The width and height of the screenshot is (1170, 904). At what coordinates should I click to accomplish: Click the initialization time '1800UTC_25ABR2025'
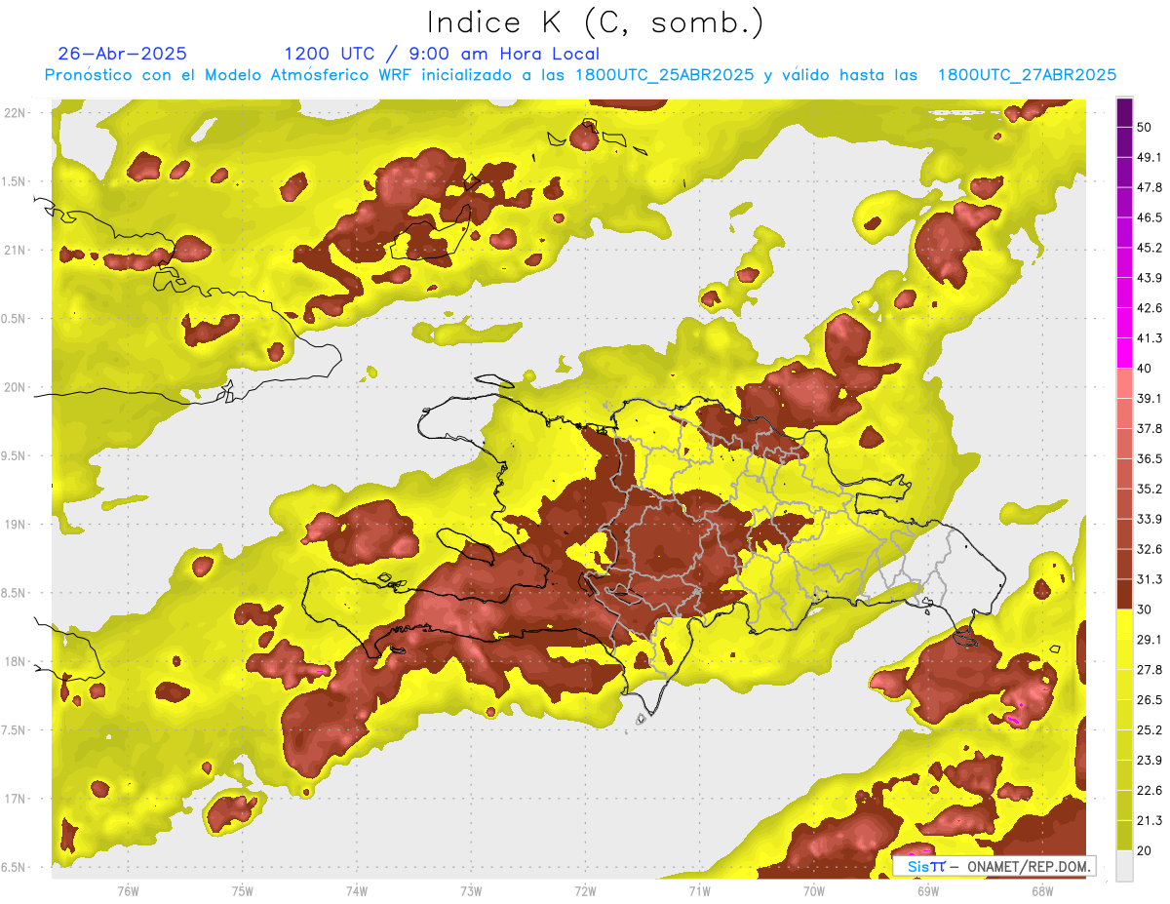[x=664, y=75]
